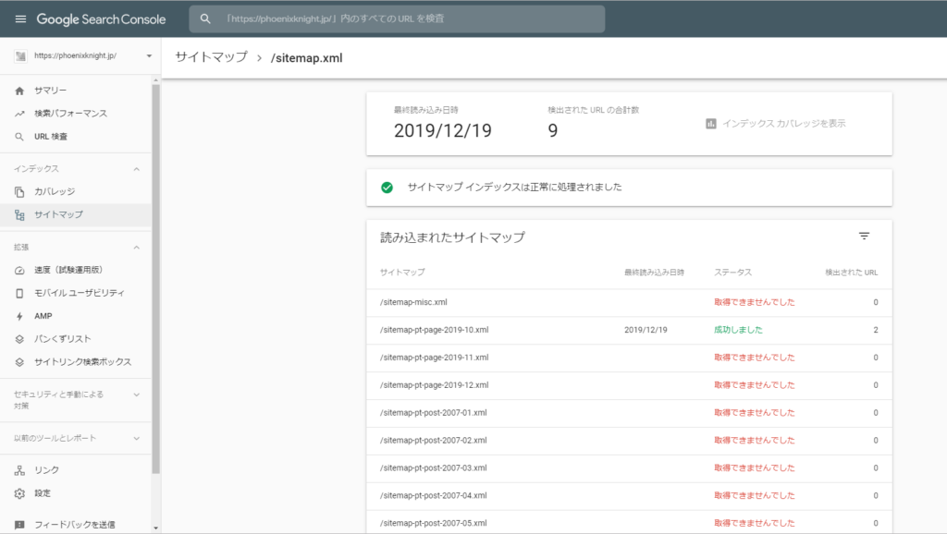Expand 以前のツールとレポート section
The image size is (947, 534).
(137, 438)
